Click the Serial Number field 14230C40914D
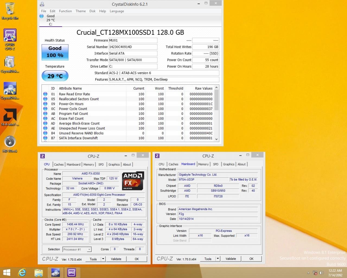Image resolution: width=347 pixels, height=278 pixels. pos(133,47)
